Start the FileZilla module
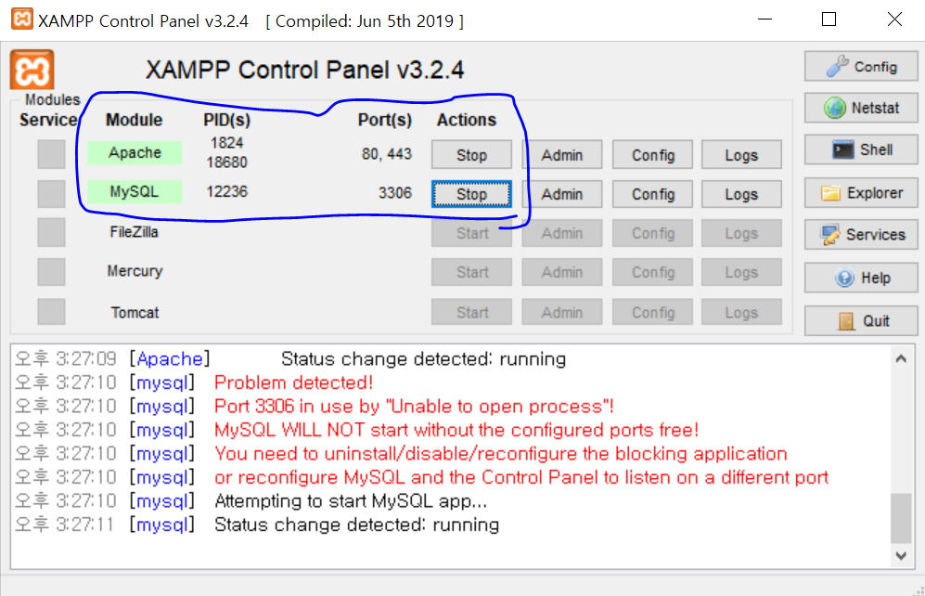The width and height of the screenshot is (925, 596). [x=471, y=233]
